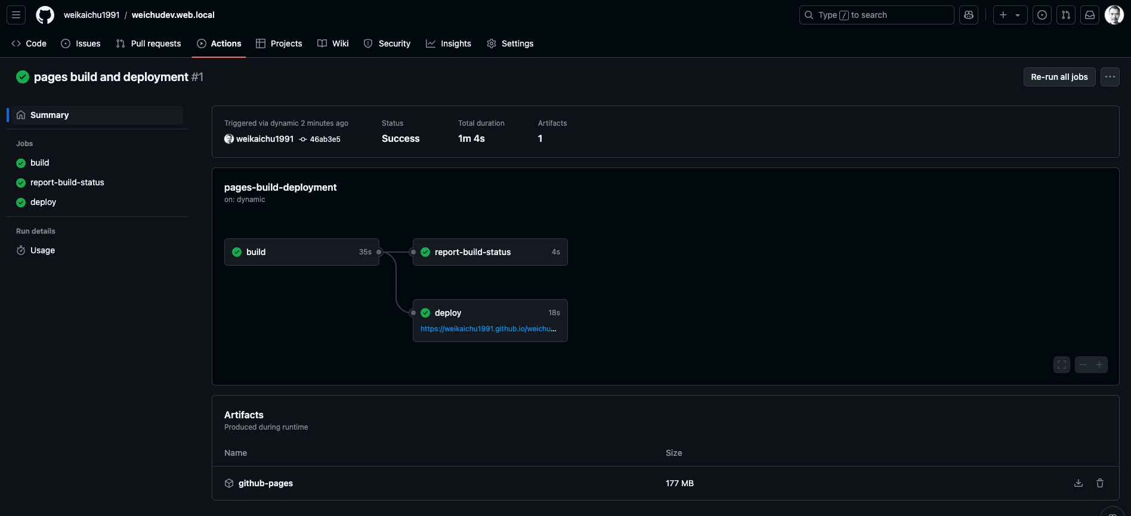Open build node in workflow graph
Screen dimensions: 1131x516
coord(302,252)
